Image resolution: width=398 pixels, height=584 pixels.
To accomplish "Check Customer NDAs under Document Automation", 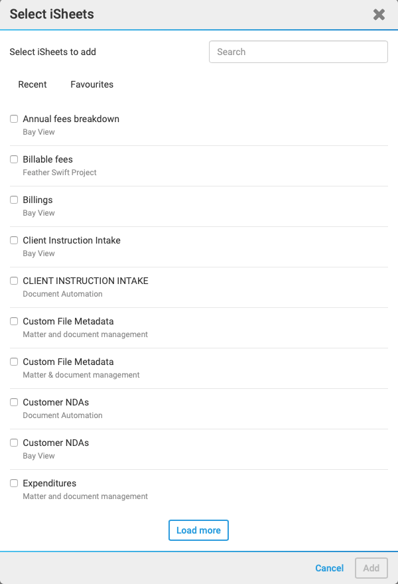I will [x=14, y=402].
